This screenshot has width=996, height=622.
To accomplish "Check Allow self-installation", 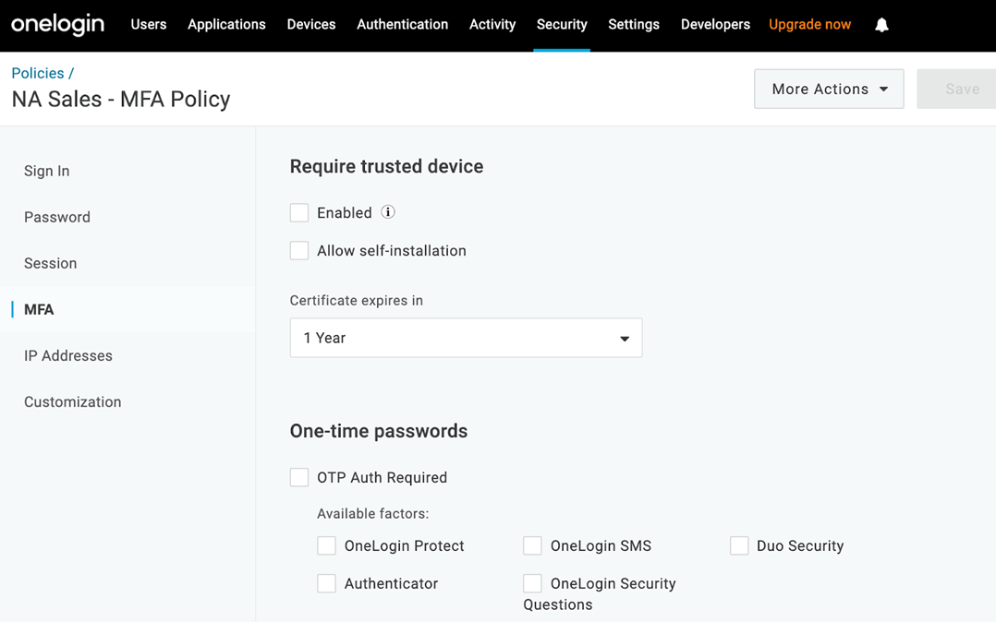I will coord(299,251).
